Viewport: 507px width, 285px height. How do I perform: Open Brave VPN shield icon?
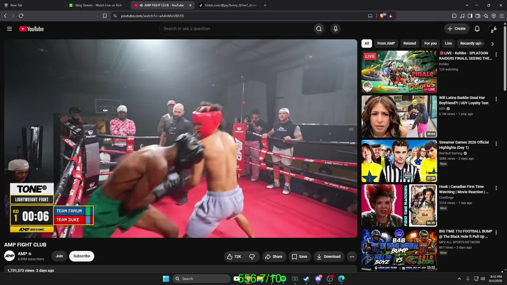tap(494, 16)
